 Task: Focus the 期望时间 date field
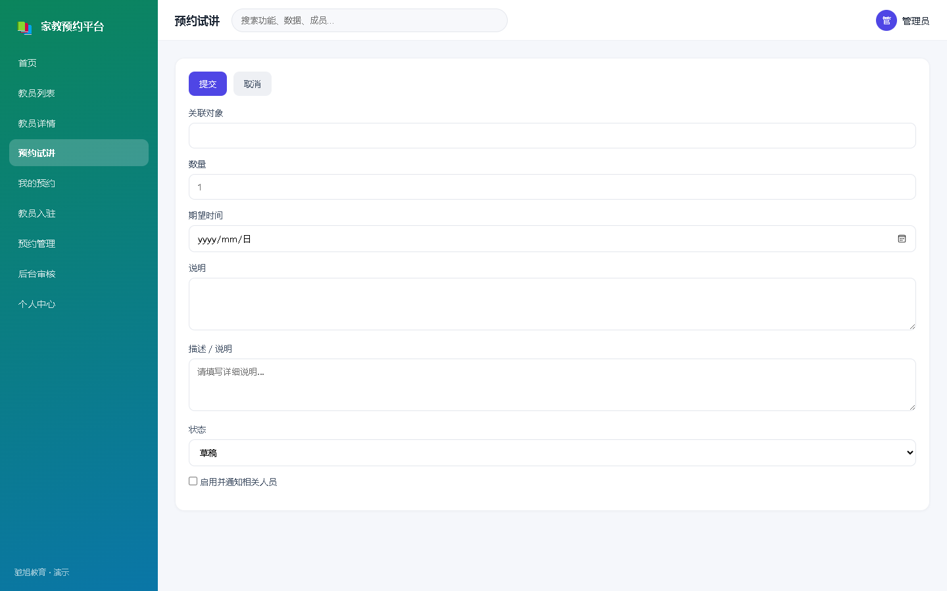552,239
